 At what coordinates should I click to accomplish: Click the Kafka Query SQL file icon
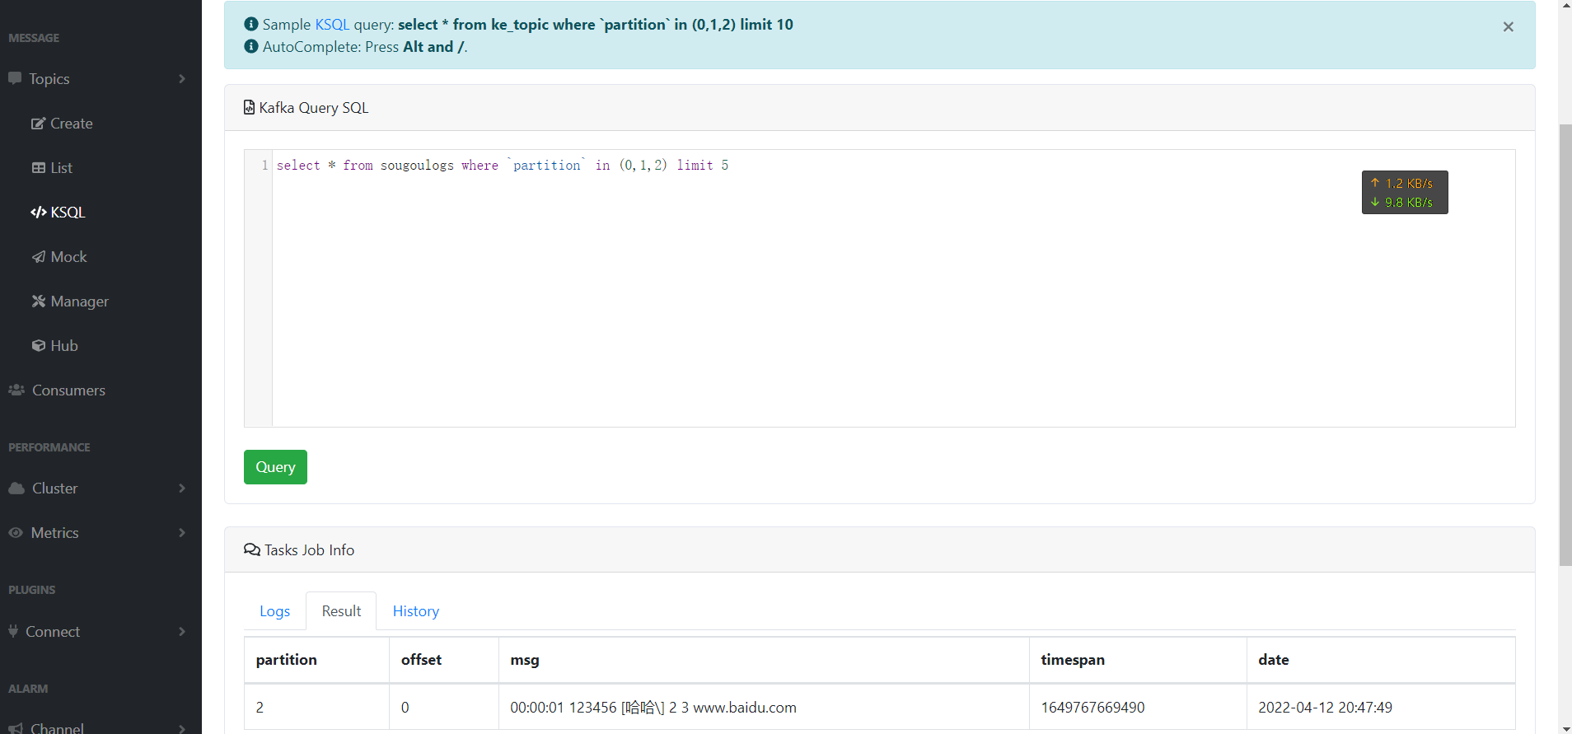[249, 107]
